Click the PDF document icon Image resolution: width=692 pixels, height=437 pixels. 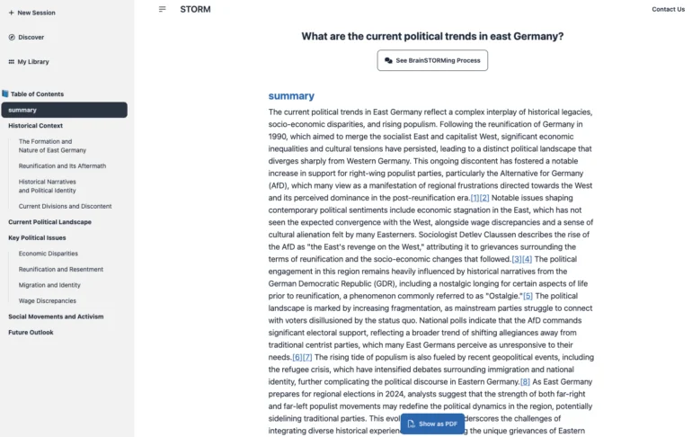tap(412, 424)
